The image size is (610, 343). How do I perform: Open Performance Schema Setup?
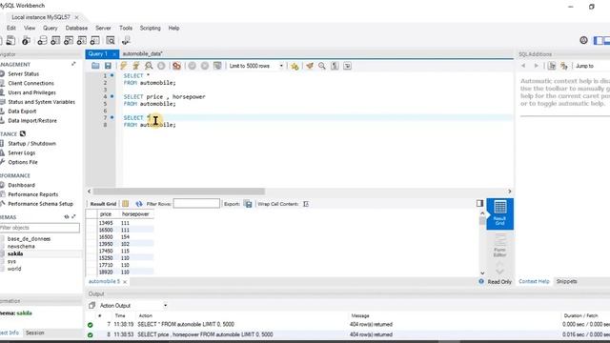coord(40,204)
